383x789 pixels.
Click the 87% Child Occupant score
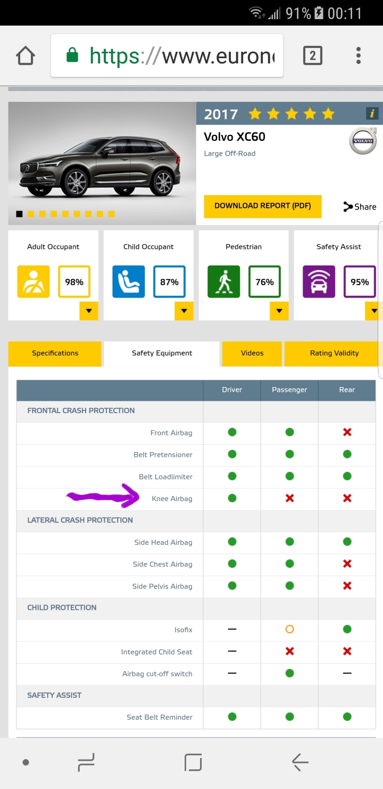tap(169, 281)
